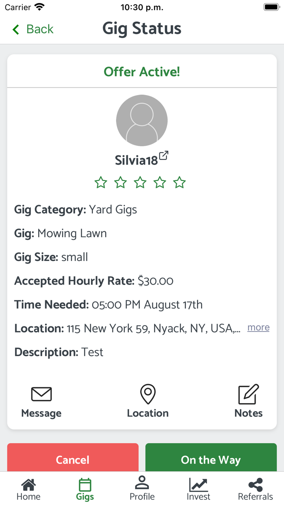Open the Profile person icon

tap(142, 483)
